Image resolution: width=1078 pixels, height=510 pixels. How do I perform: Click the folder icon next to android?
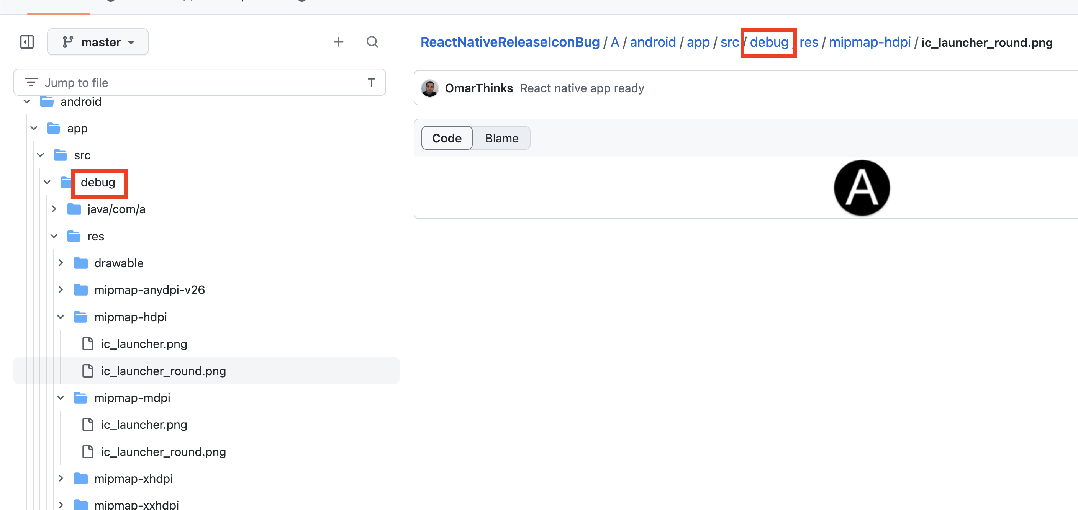(x=46, y=101)
